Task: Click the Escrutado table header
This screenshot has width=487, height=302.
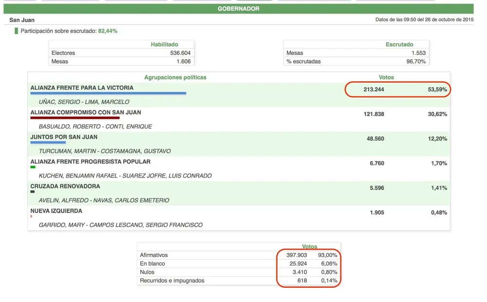Action: [x=399, y=44]
